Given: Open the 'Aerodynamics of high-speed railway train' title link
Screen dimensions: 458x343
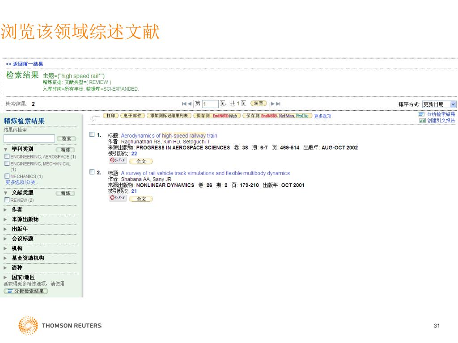Looking at the screenshot, I should (x=169, y=135).
